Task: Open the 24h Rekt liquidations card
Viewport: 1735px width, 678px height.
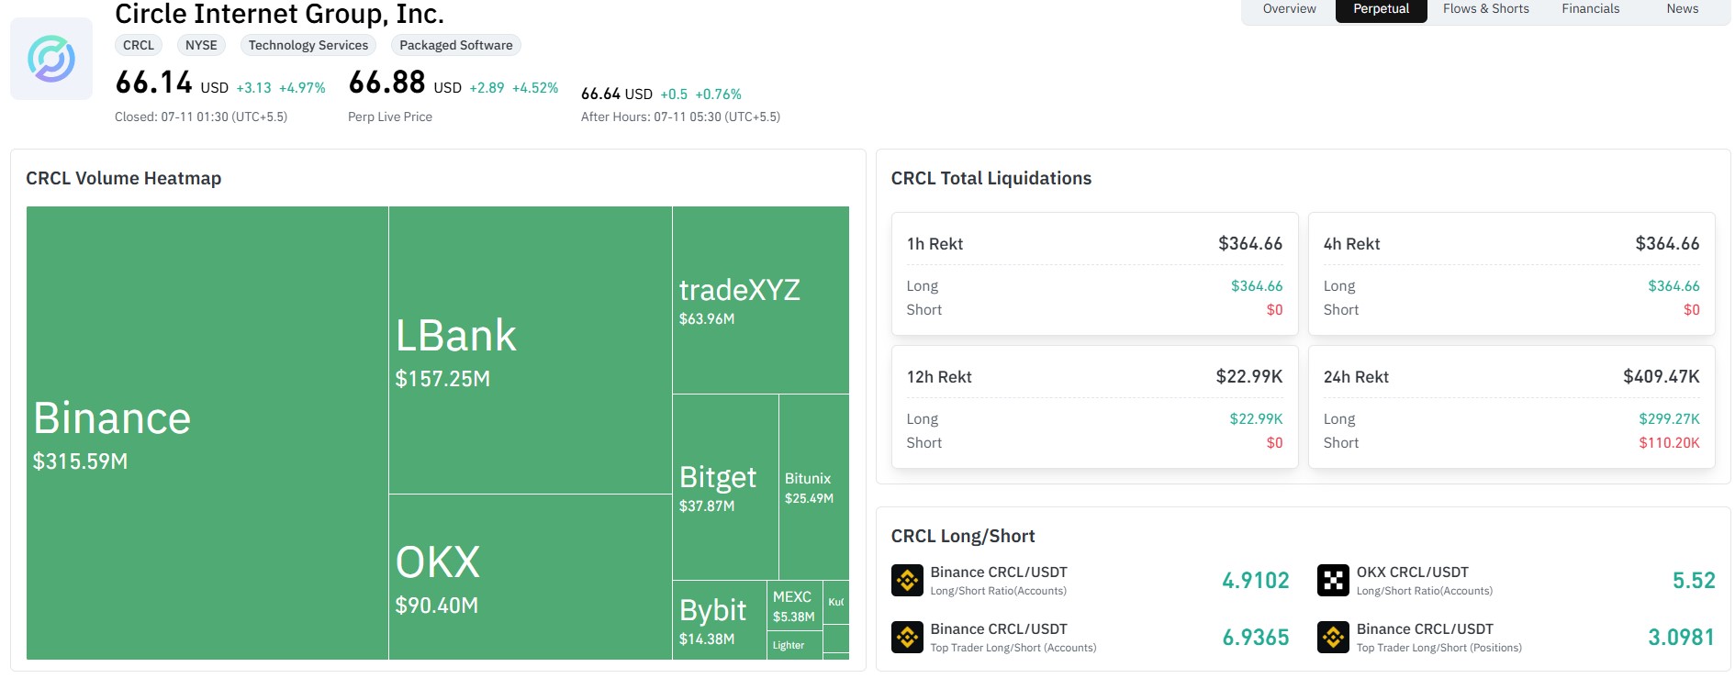Action: coord(1511,406)
